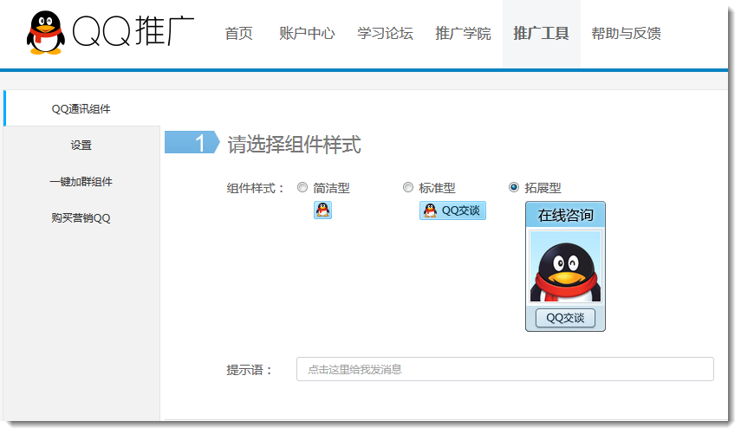Click the small penguin icon under 简洁型

click(322, 210)
